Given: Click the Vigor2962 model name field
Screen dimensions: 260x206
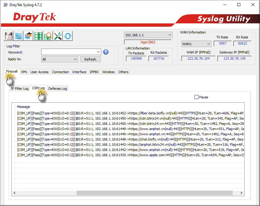Looking at the screenshot, I should (x=148, y=42).
